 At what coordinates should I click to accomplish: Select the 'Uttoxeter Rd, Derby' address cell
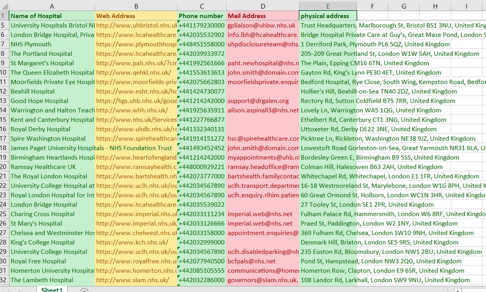tap(328, 129)
